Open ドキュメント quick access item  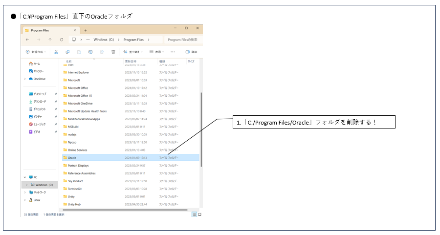point(37,109)
